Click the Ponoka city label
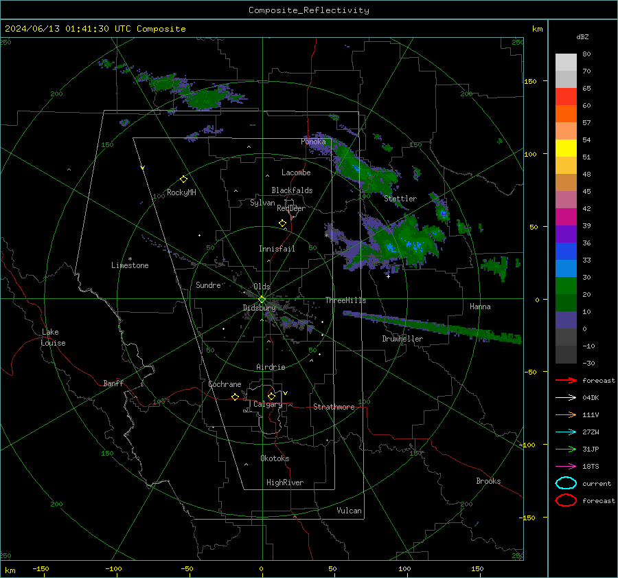 click(313, 142)
